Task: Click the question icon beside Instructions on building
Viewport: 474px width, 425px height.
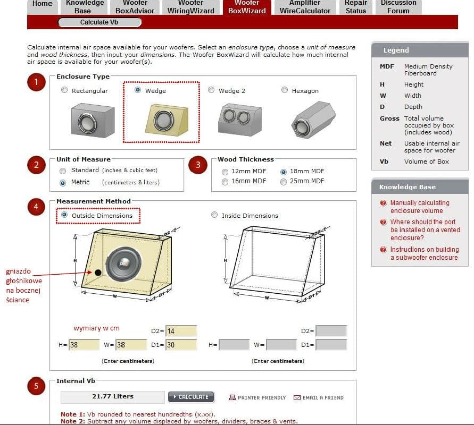Action: pos(383,249)
